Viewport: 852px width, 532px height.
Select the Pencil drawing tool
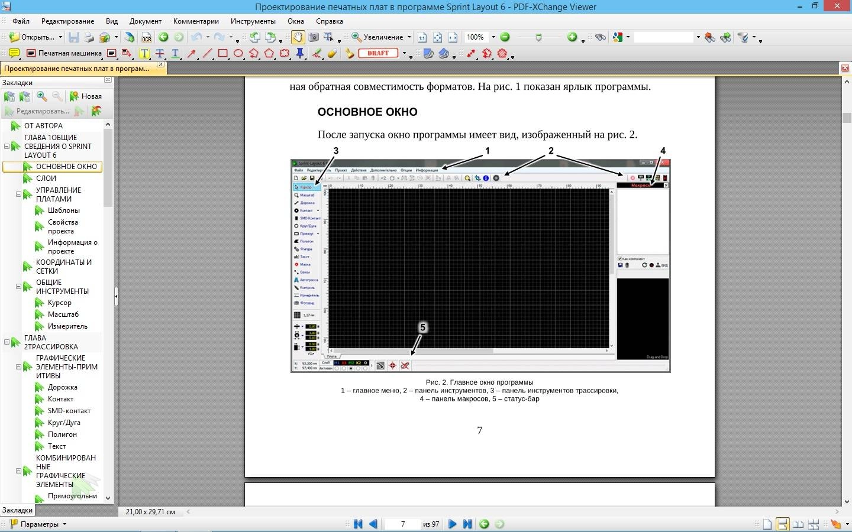317,53
